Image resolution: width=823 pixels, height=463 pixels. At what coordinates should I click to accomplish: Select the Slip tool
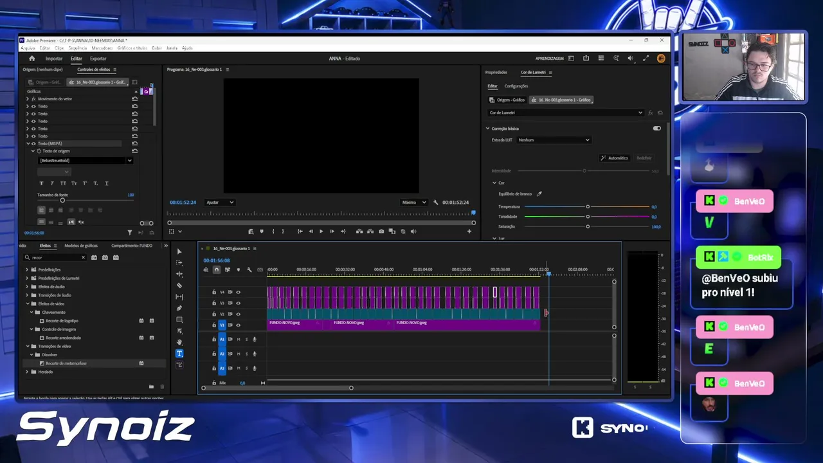tap(179, 296)
